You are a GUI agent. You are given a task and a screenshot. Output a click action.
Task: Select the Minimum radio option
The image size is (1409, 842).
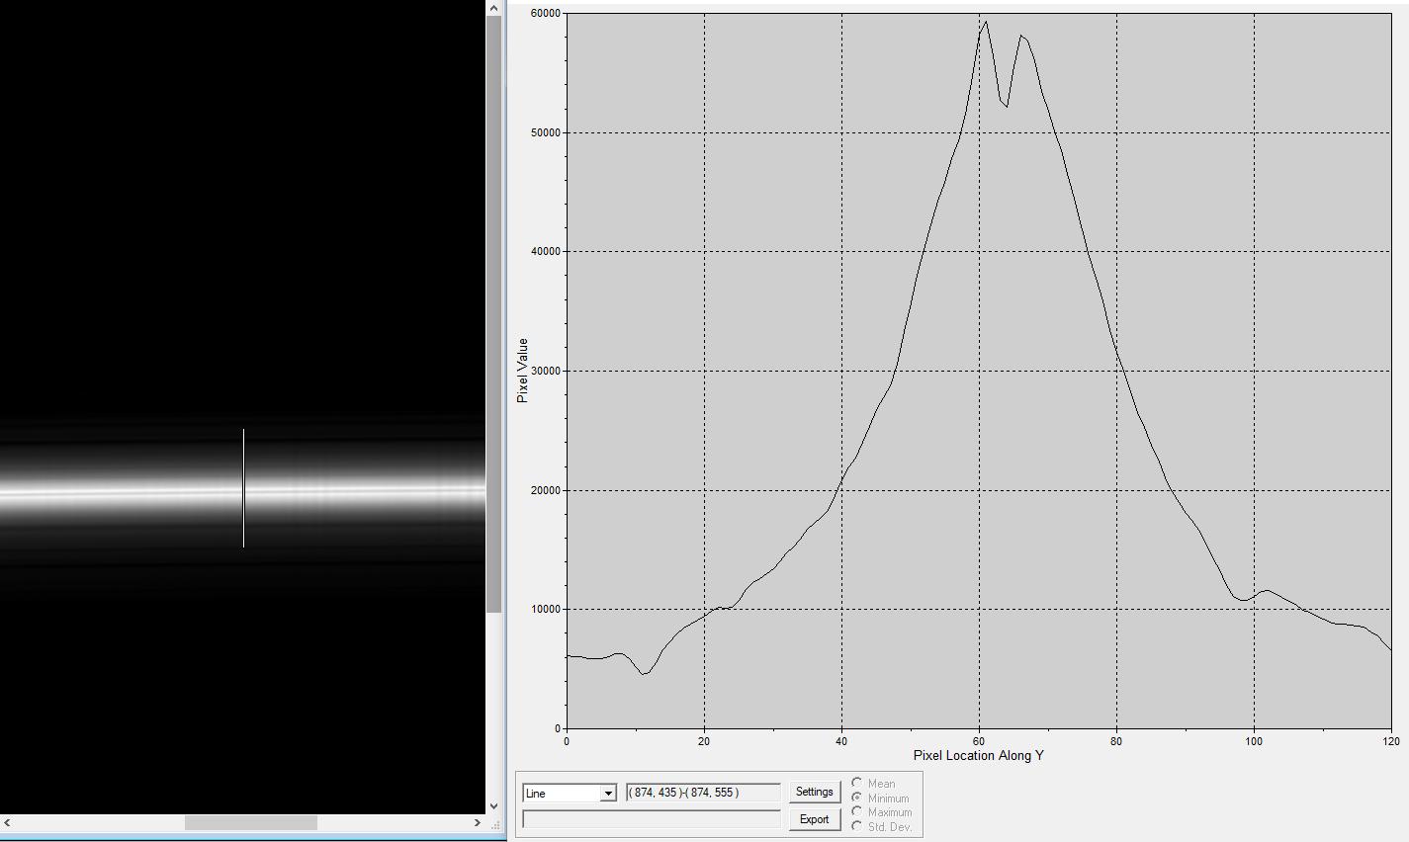coord(857,798)
